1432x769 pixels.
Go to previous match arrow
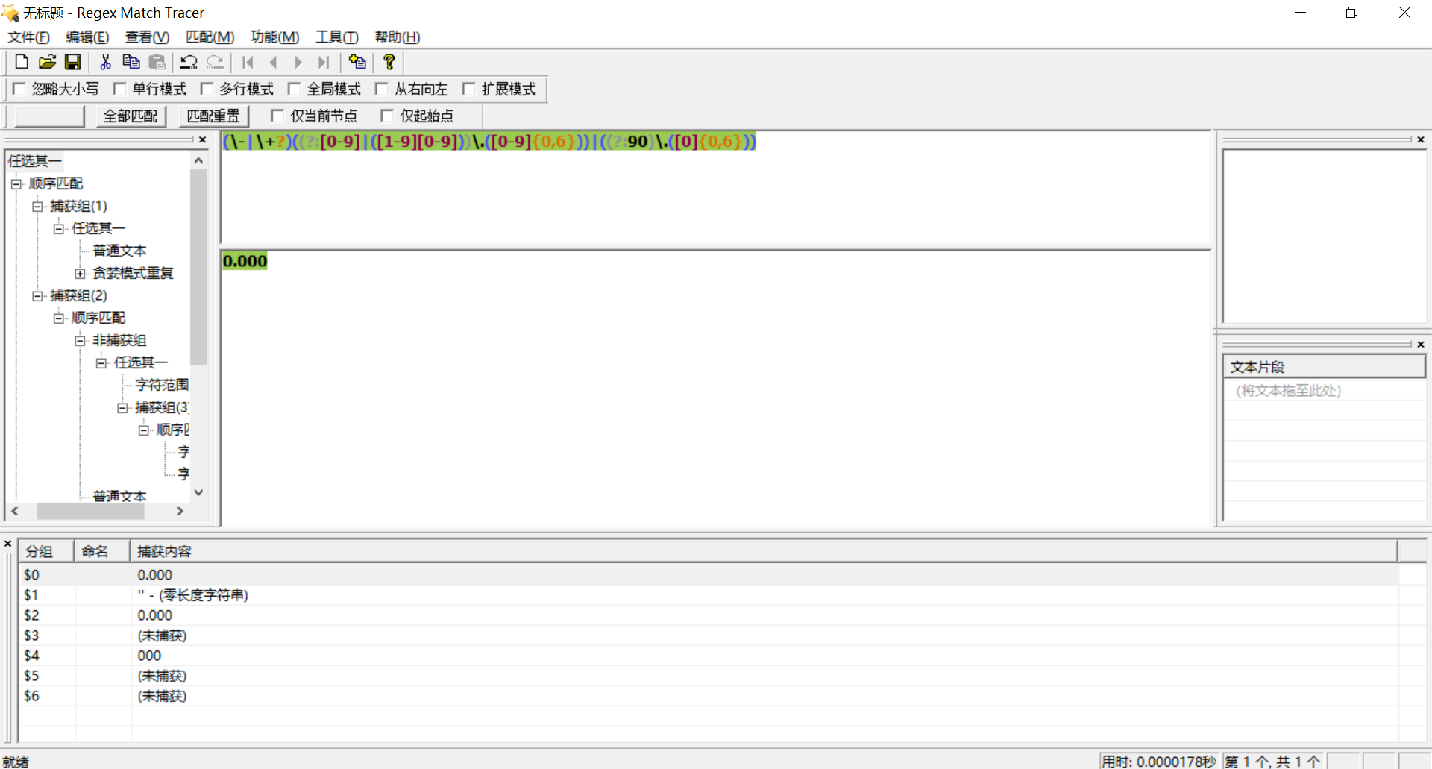[273, 62]
